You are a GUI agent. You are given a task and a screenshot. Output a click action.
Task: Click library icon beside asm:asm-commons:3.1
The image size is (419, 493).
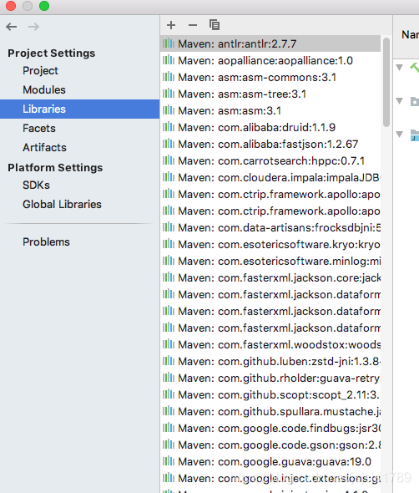(x=169, y=77)
